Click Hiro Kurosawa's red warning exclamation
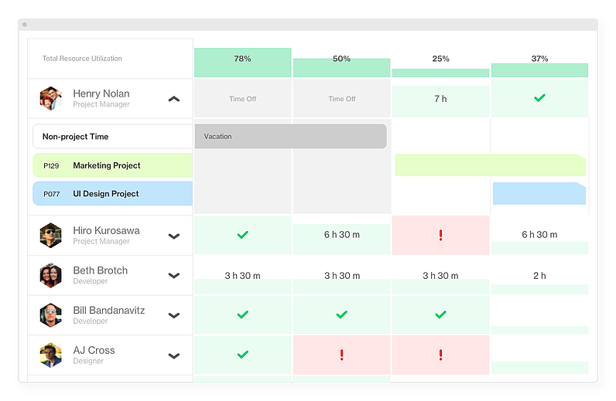This screenshot has height=401, width=616. pos(440,235)
